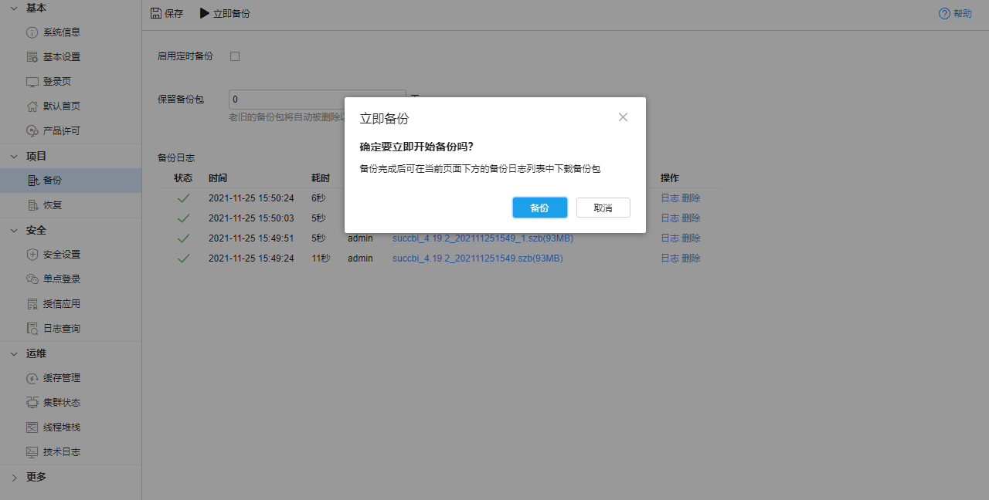Click the 集群状态 chip icon

(x=32, y=403)
